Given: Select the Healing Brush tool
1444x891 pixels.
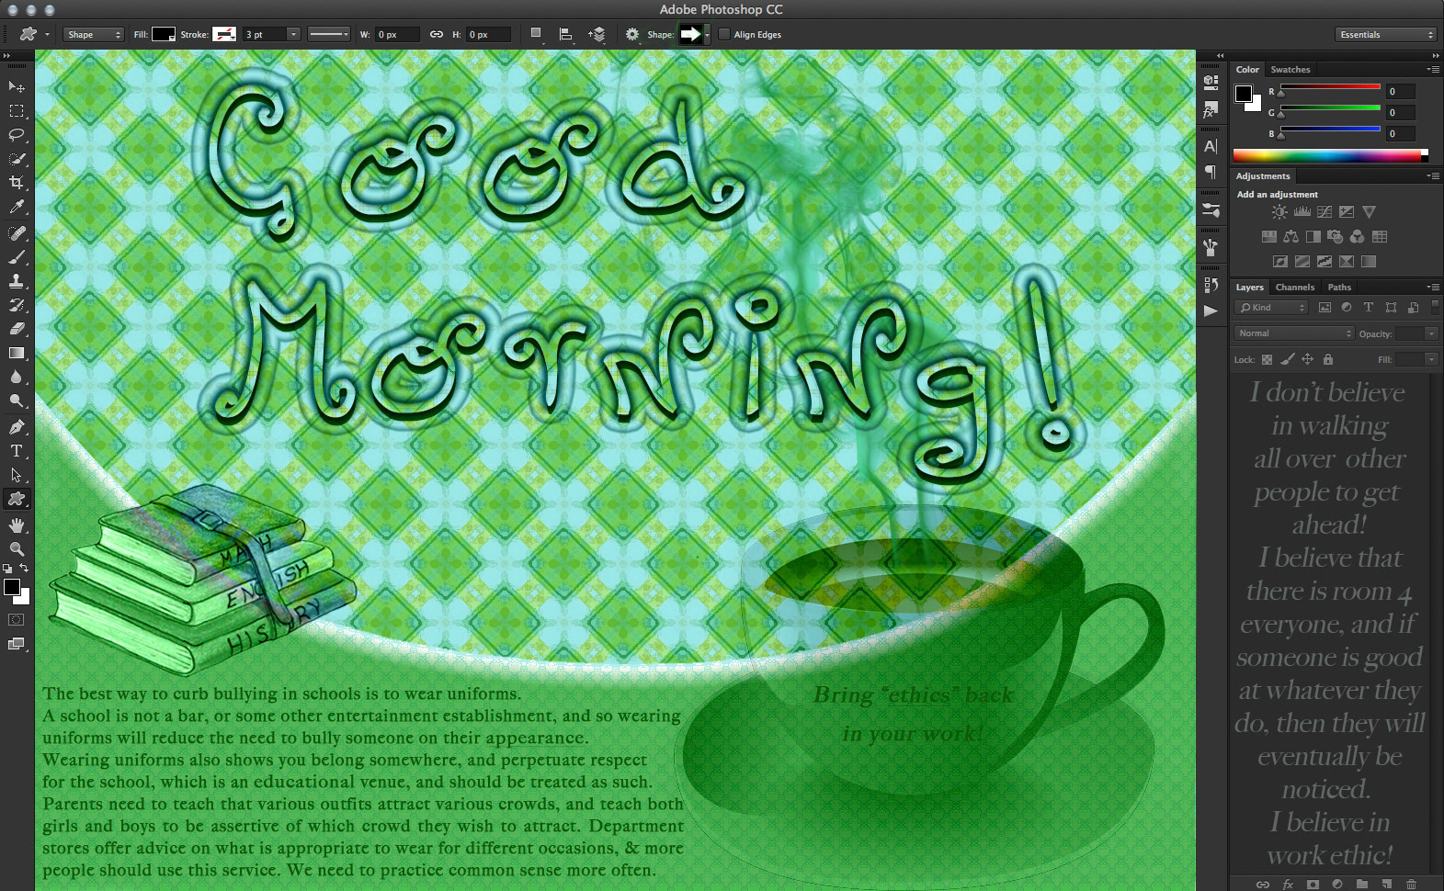Looking at the screenshot, I should (x=17, y=233).
